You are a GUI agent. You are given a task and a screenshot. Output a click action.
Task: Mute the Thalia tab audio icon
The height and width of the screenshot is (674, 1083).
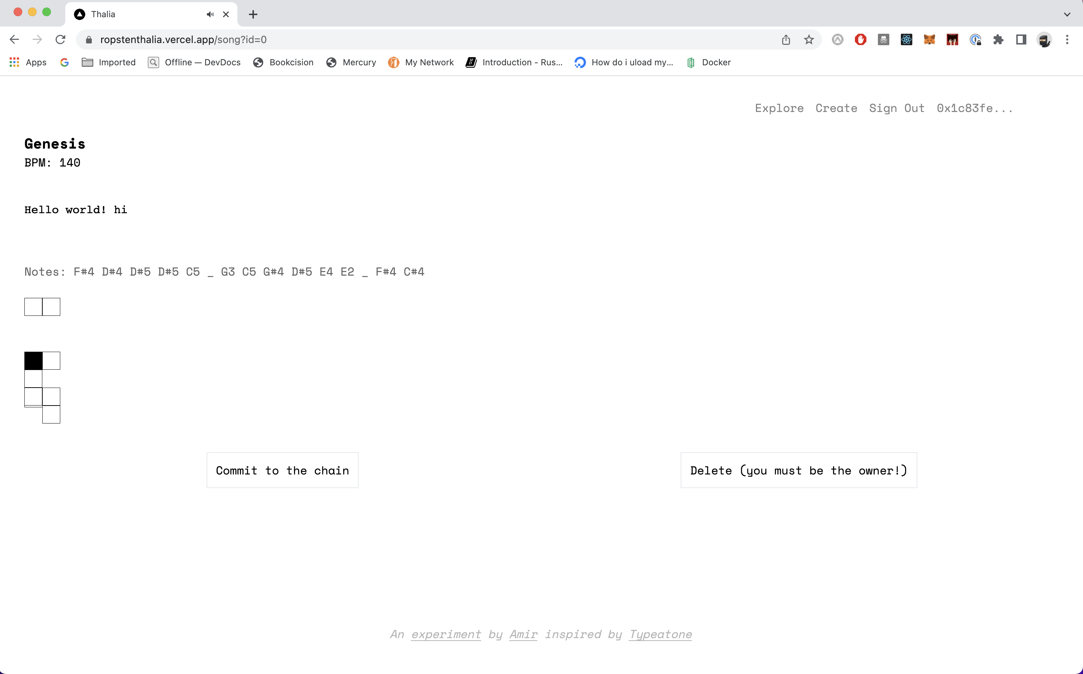210,14
